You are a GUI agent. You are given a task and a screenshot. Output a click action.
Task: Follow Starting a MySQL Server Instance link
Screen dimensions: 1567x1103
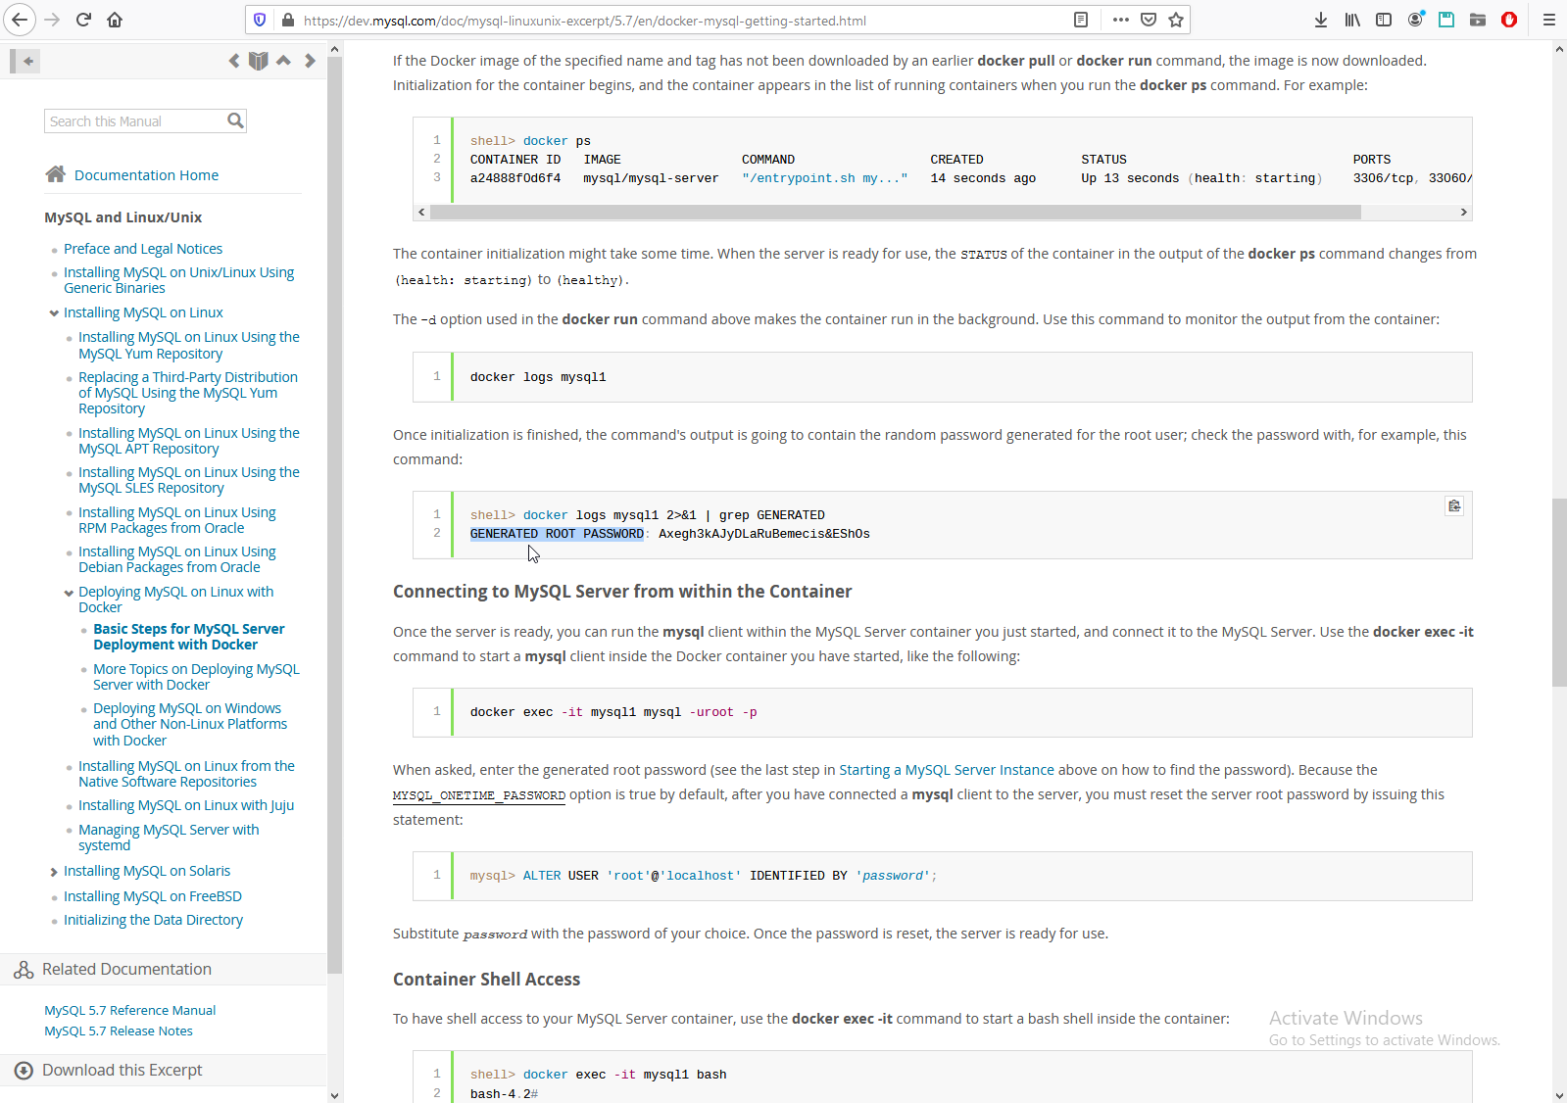point(947,770)
